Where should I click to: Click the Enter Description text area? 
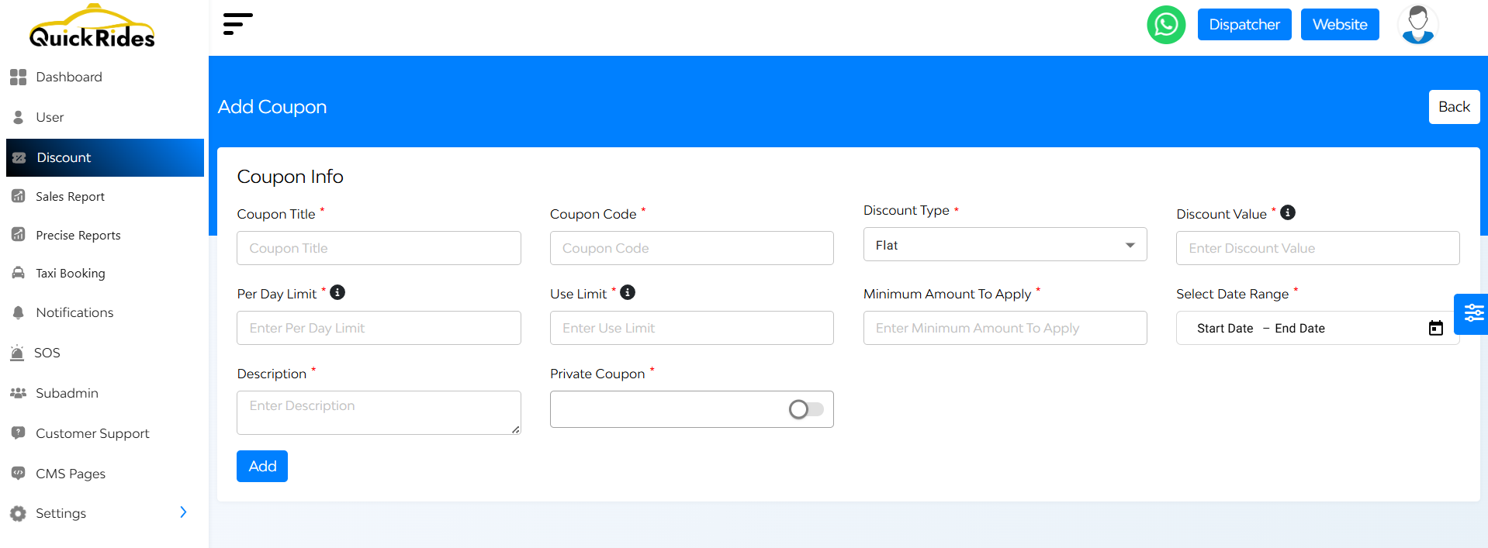click(379, 412)
